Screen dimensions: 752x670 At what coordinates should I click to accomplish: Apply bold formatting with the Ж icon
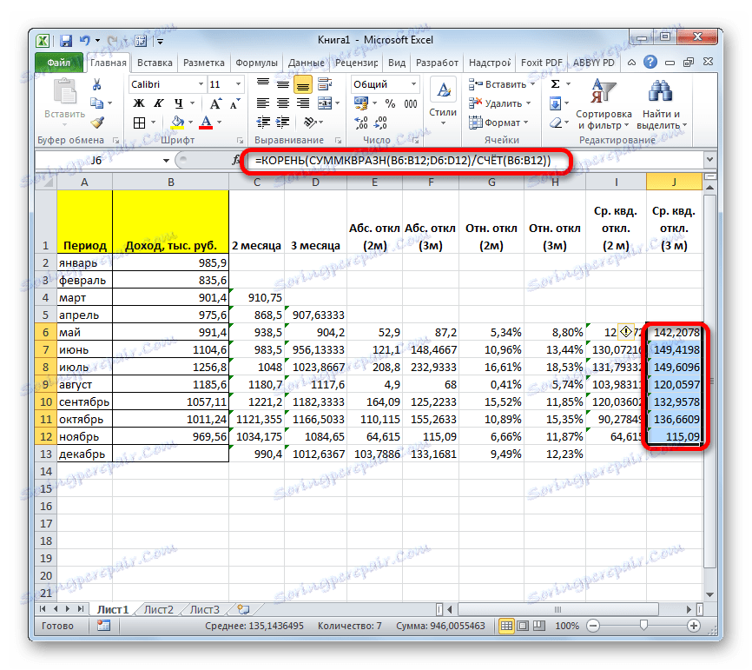point(137,103)
